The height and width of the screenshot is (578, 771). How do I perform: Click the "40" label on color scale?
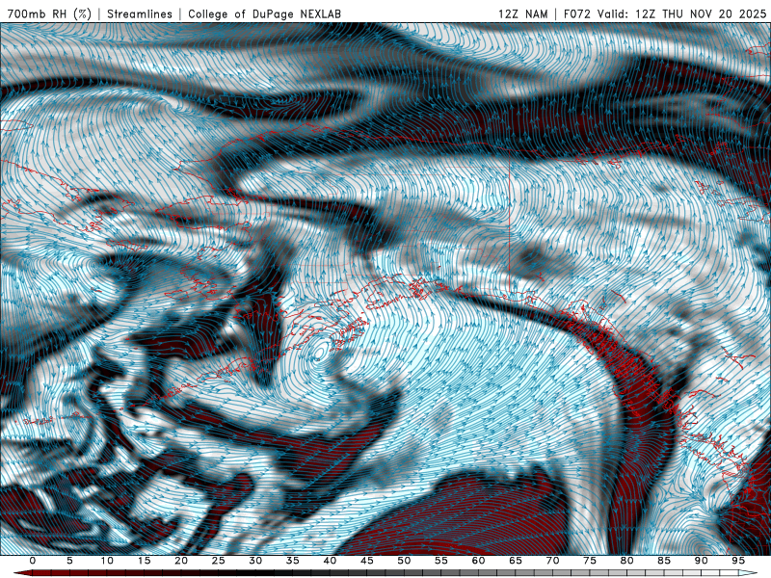point(330,561)
